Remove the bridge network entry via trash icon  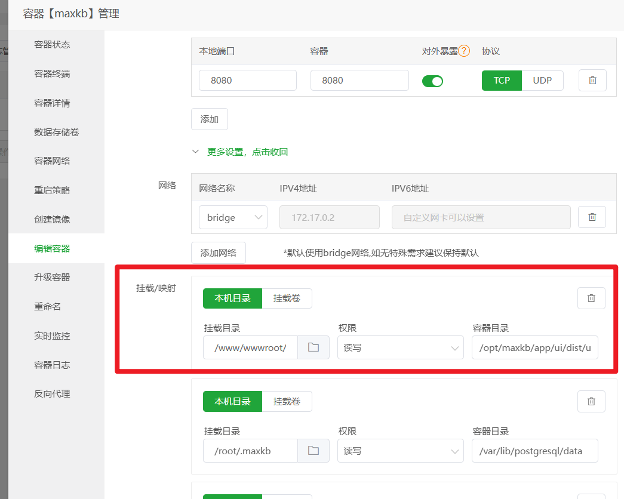(592, 217)
